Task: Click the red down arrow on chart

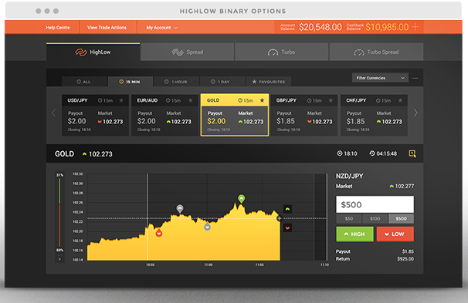Action: tap(287, 228)
